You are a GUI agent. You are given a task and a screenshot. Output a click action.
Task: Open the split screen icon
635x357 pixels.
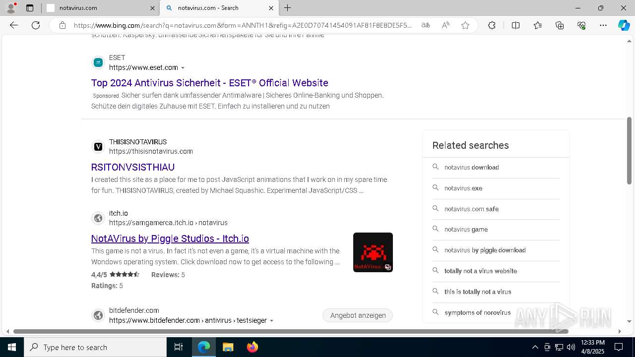[x=515, y=25]
